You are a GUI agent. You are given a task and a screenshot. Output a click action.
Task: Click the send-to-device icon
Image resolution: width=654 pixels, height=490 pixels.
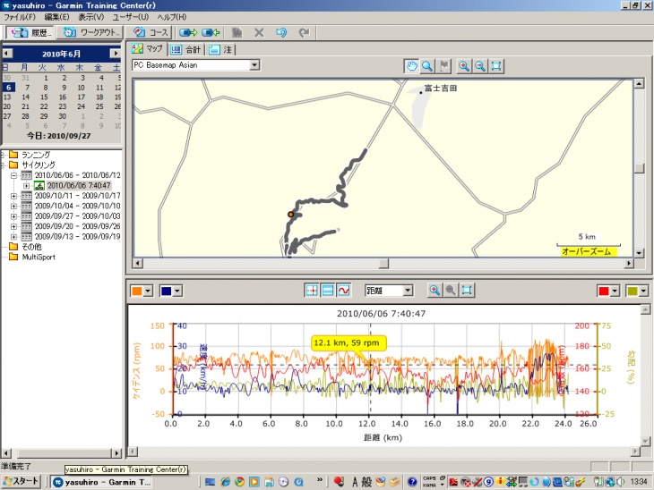coord(188,32)
